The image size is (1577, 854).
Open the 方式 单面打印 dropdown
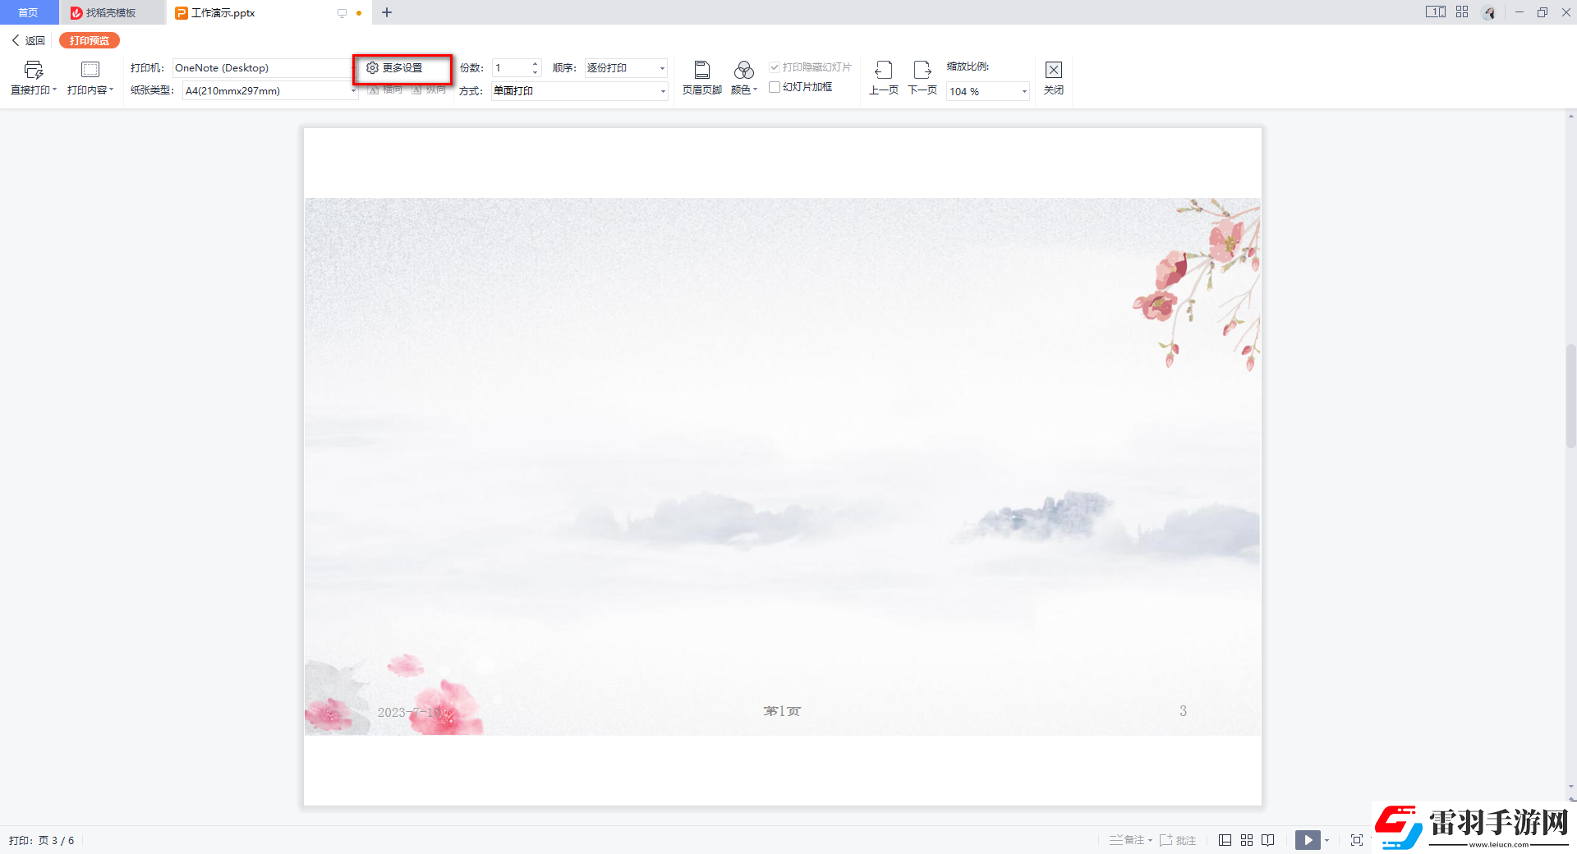coord(662,91)
